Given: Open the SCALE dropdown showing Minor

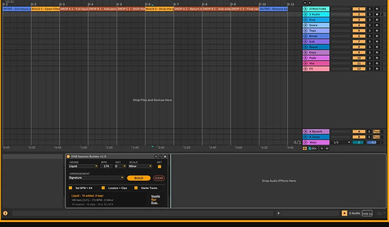Looking at the screenshot, I should (x=140, y=166).
